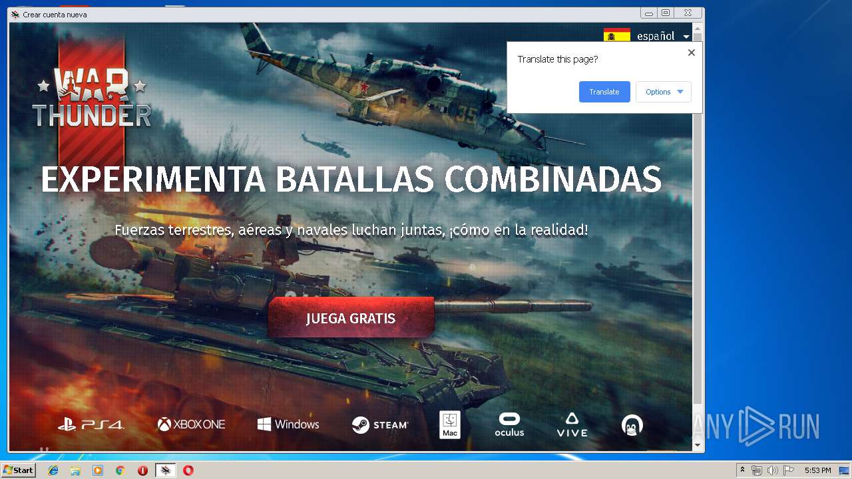852x479 pixels.
Task: Open the network tray icon
Action: pos(757,470)
